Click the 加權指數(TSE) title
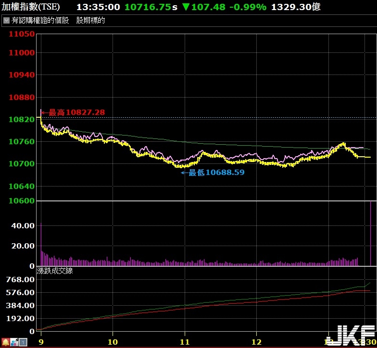This screenshot has width=377, height=348. (31, 7)
